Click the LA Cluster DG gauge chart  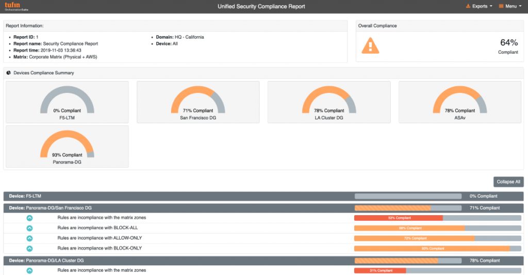pyautogui.click(x=329, y=101)
